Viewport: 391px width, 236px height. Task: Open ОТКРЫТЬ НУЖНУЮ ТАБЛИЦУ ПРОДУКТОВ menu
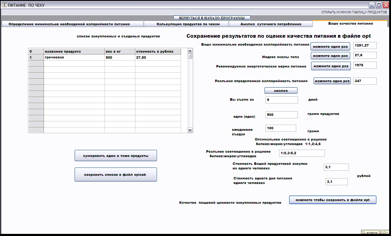click(x=354, y=12)
